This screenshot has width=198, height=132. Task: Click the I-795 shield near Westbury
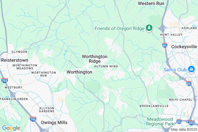click(5, 81)
